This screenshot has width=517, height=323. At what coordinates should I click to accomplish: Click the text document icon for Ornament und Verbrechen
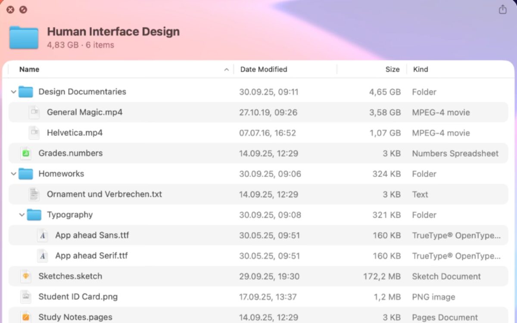[34, 194]
